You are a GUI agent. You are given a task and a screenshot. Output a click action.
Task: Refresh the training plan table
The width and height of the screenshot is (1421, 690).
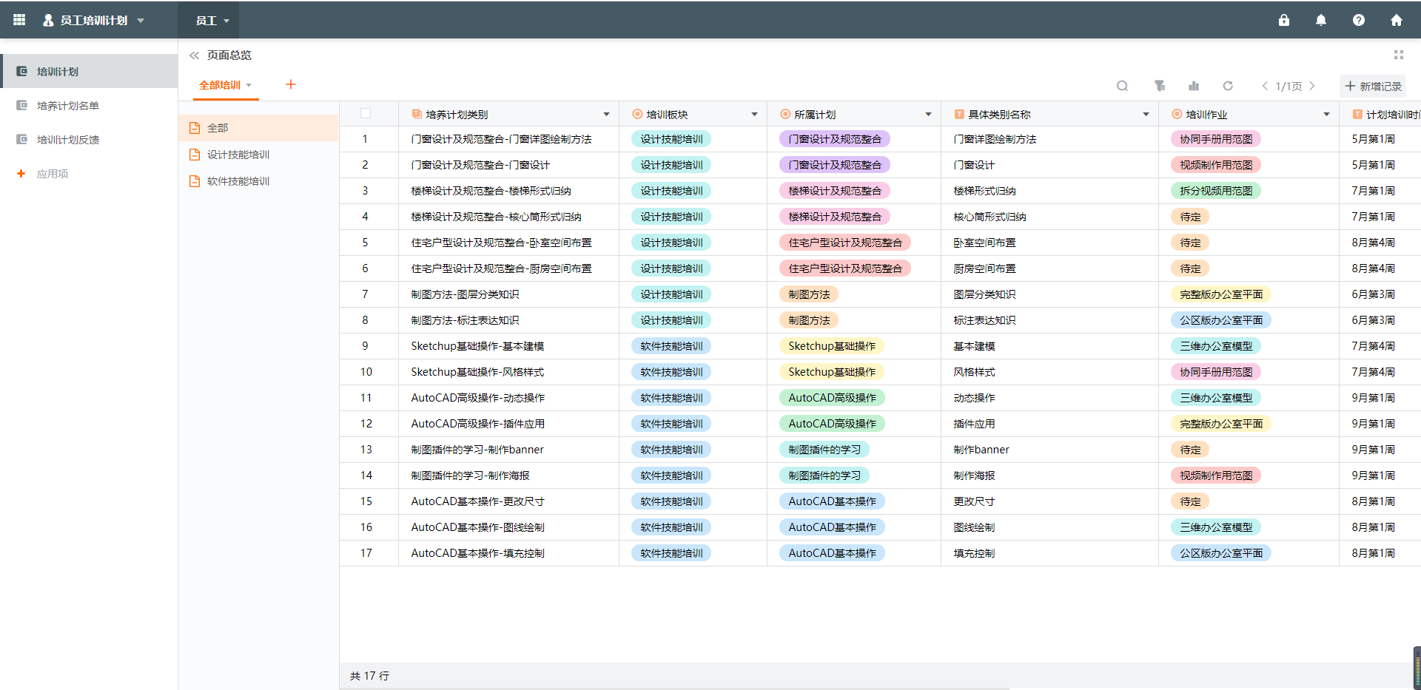tap(1229, 86)
